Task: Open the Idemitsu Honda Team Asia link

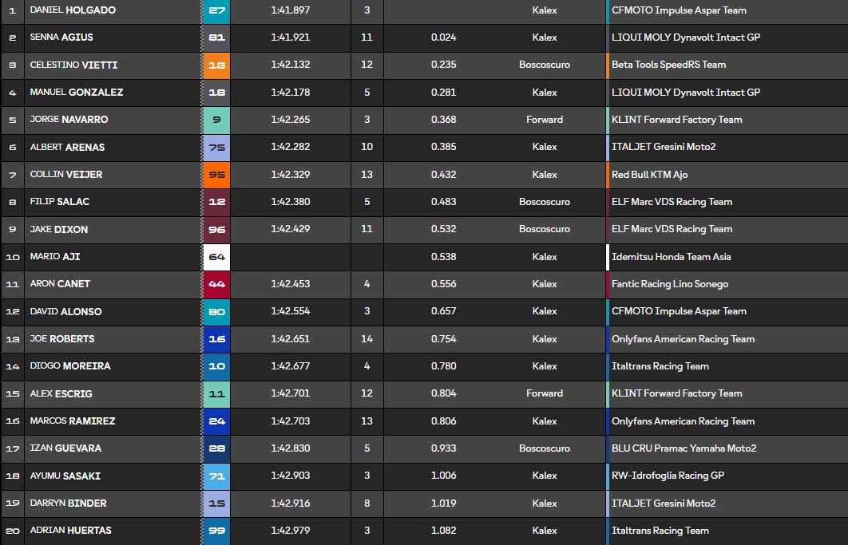Action: pyautogui.click(x=671, y=257)
